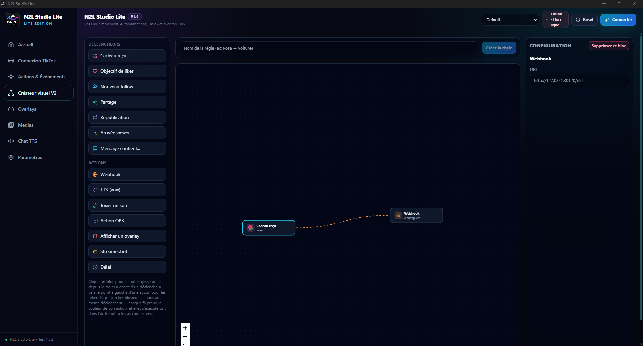This screenshot has width=643, height=346.
Task: Select Créateur visuel V2 menu item
Action: click(x=39, y=93)
